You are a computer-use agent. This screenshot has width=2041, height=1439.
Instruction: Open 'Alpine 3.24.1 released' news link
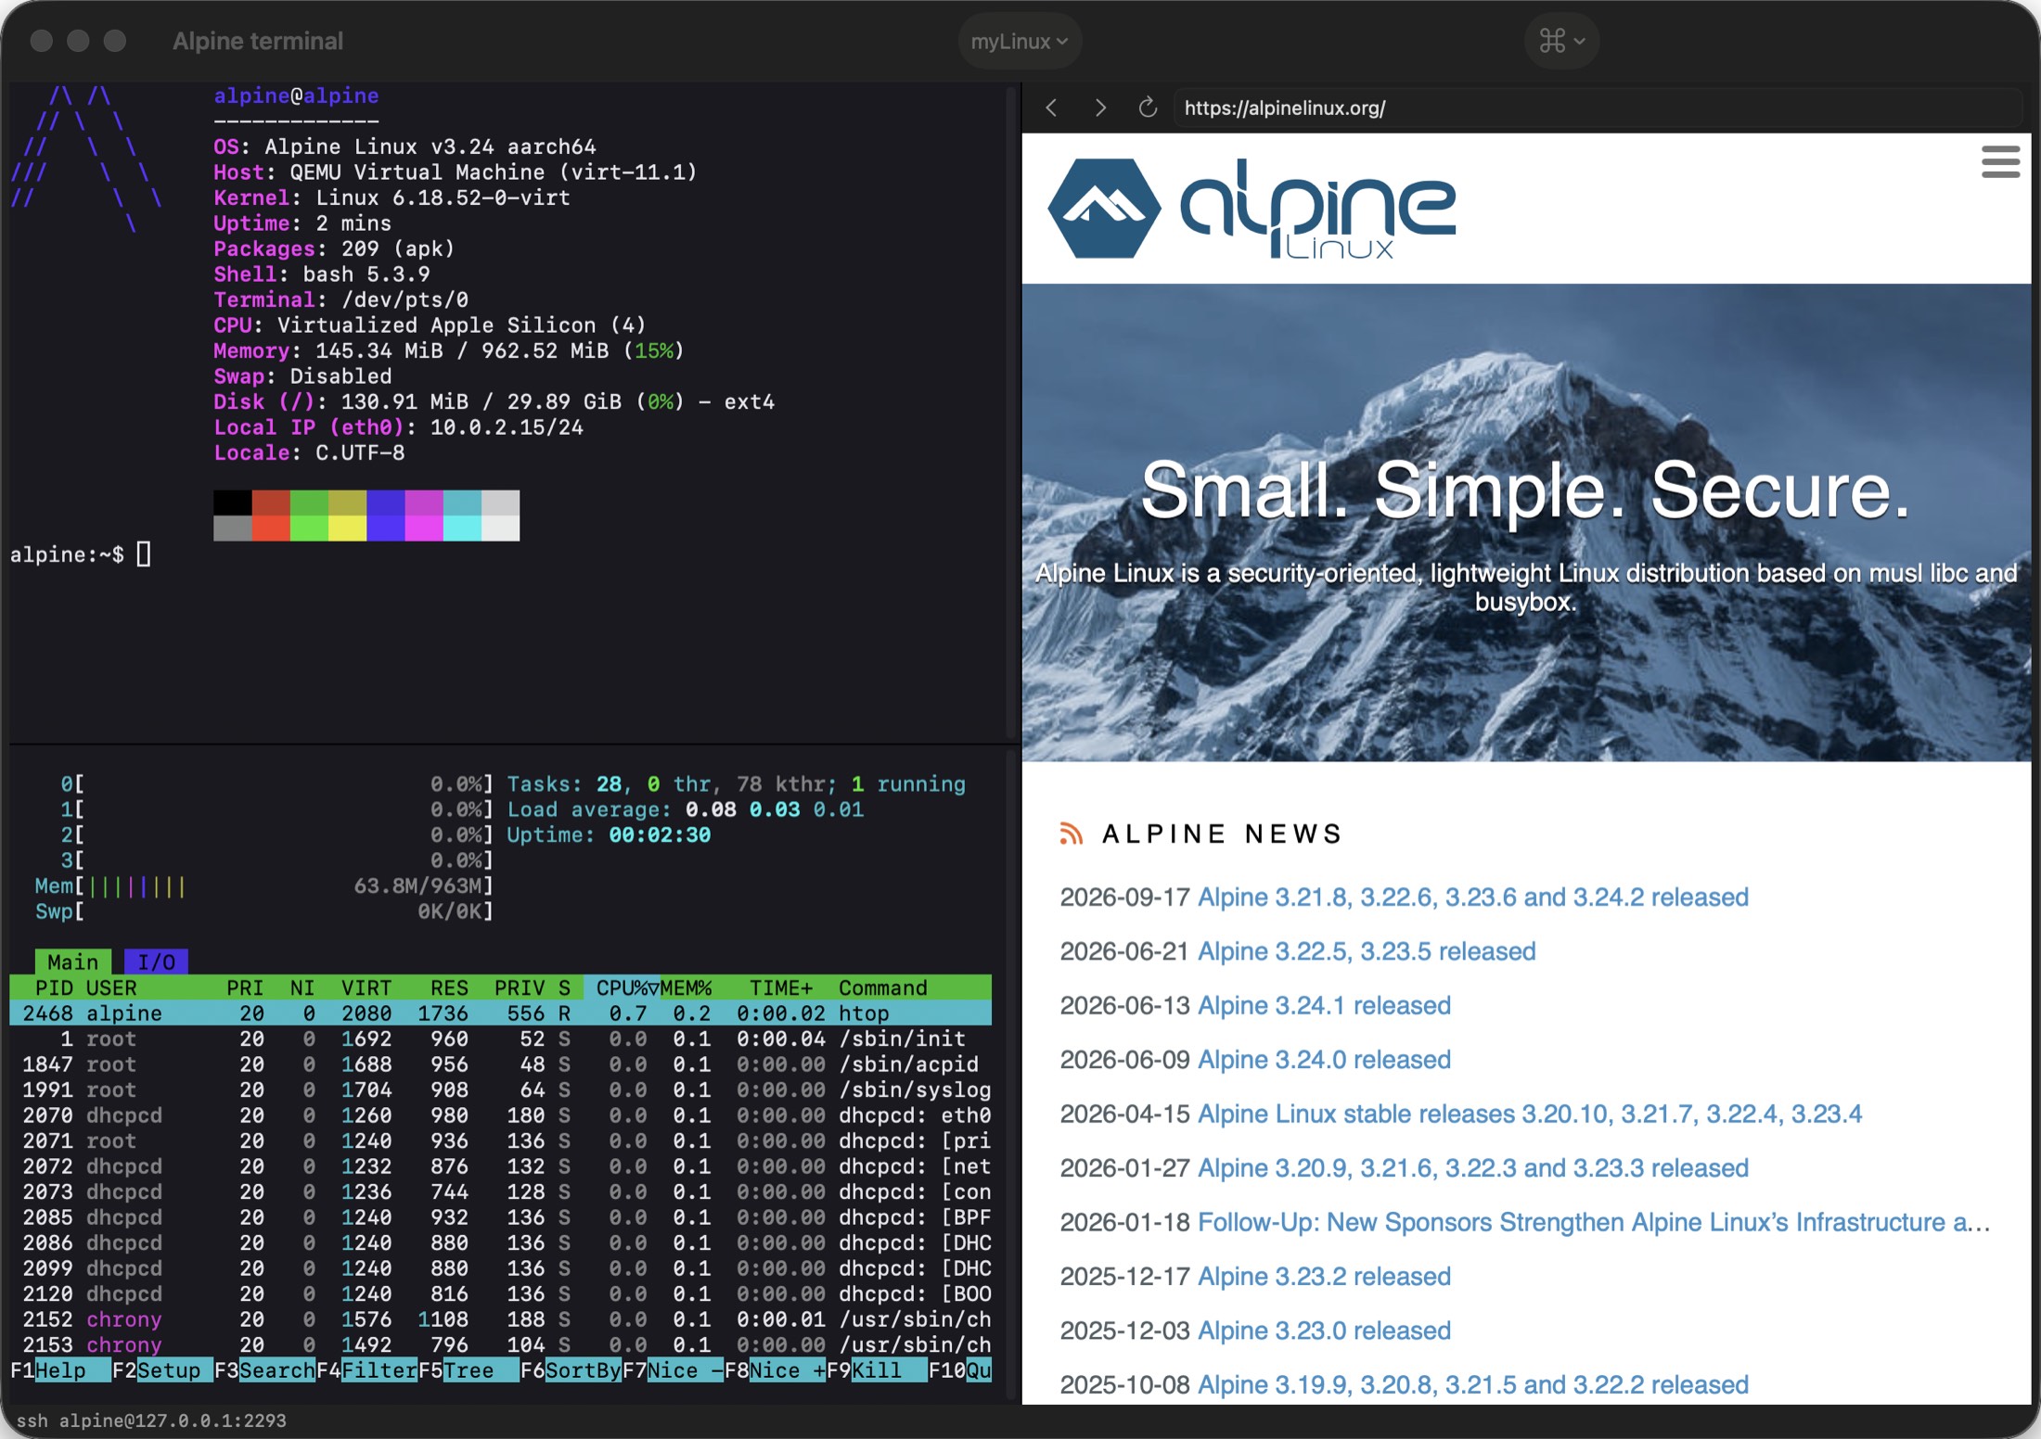pos(1324,1006)
